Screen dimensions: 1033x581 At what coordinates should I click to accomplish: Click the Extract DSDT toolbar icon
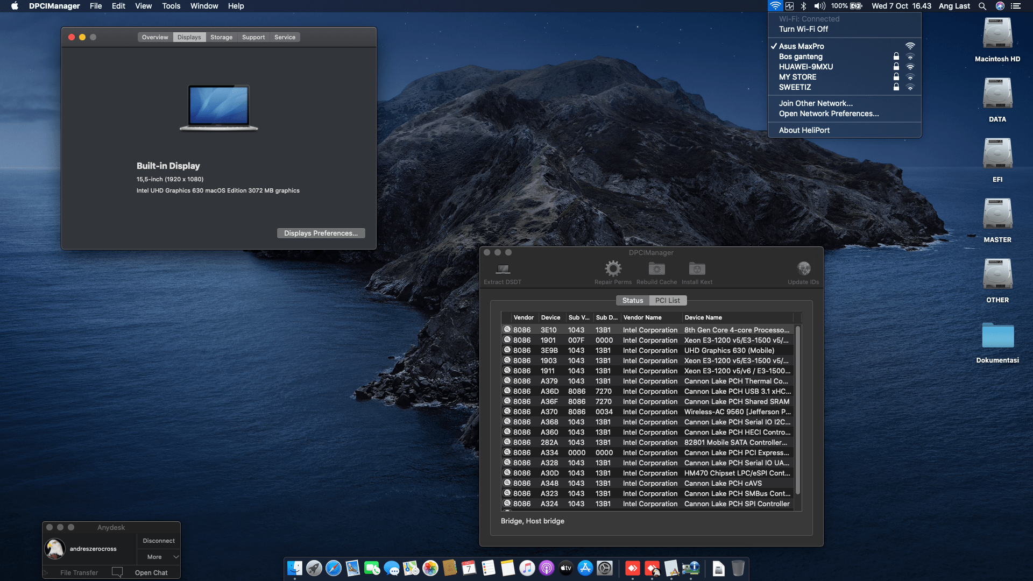click(503, 269)
